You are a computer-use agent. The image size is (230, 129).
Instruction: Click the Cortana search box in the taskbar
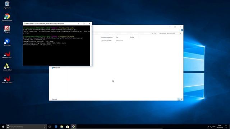(26, 126)
